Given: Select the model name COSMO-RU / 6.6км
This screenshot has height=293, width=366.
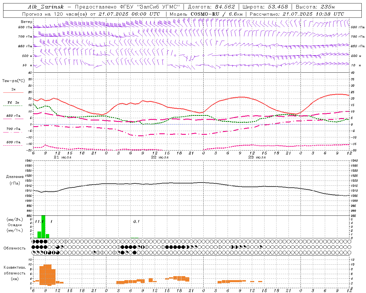Looking at the screenshot, I should 216,14.
